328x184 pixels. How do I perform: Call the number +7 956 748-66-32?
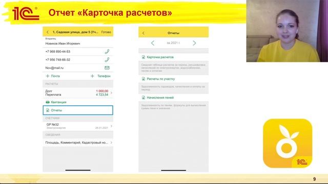coord(107,60)
